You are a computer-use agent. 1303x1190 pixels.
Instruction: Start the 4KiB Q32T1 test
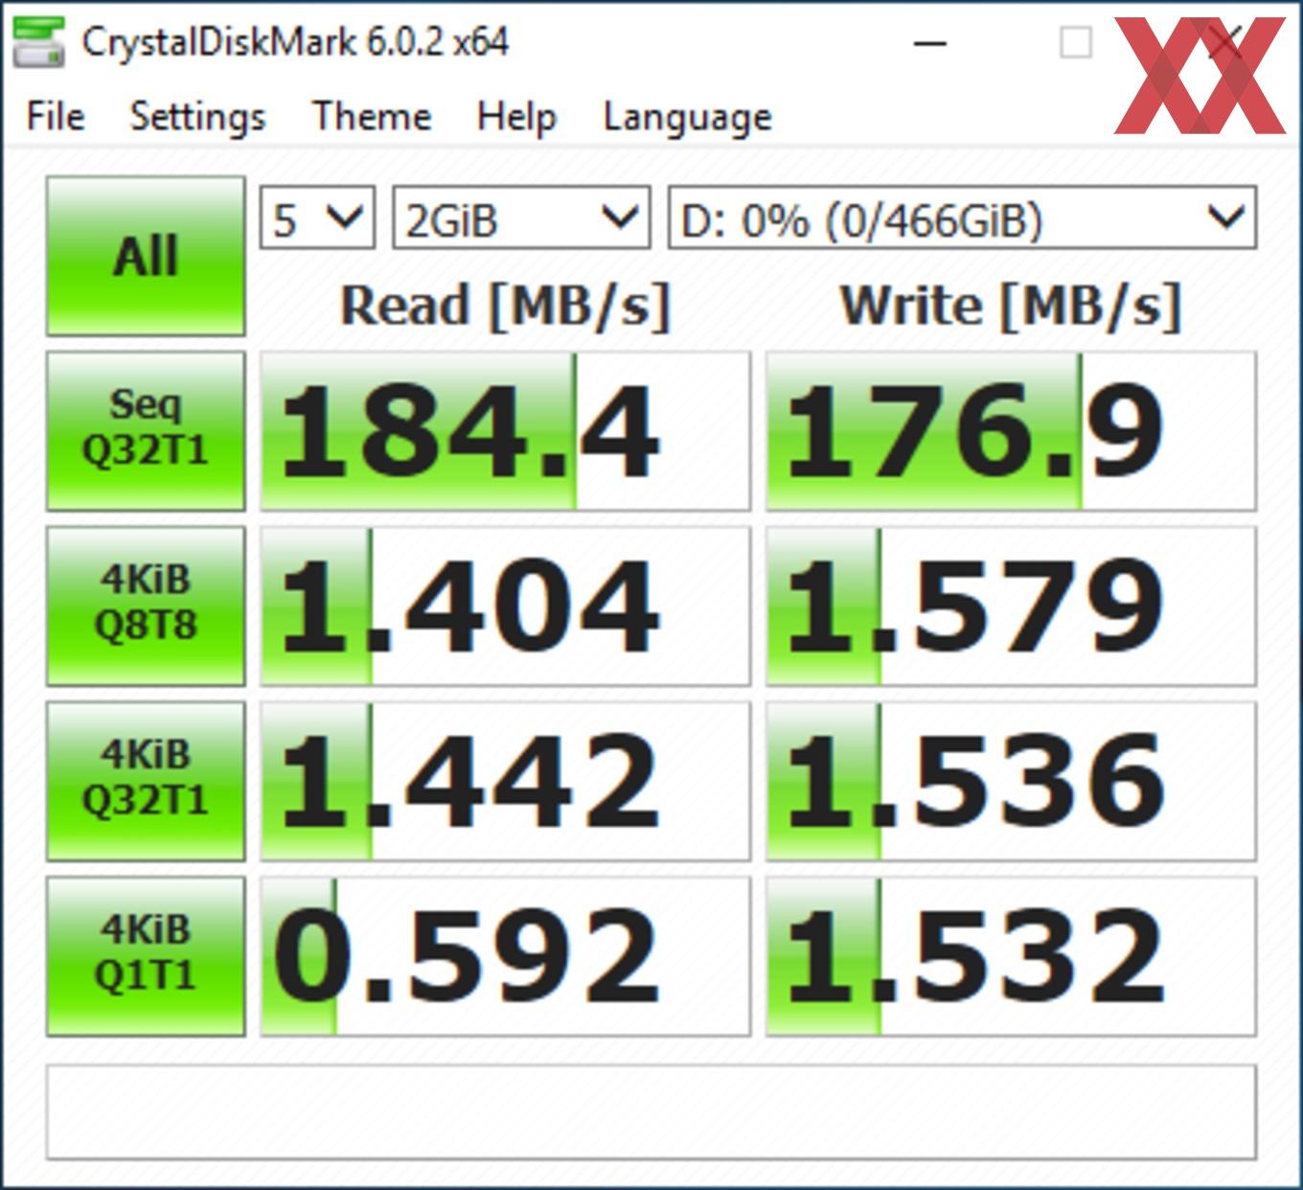tap(146, 781)
